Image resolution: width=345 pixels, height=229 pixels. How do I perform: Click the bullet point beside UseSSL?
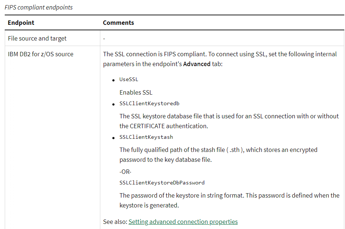[x=114, y=80]
